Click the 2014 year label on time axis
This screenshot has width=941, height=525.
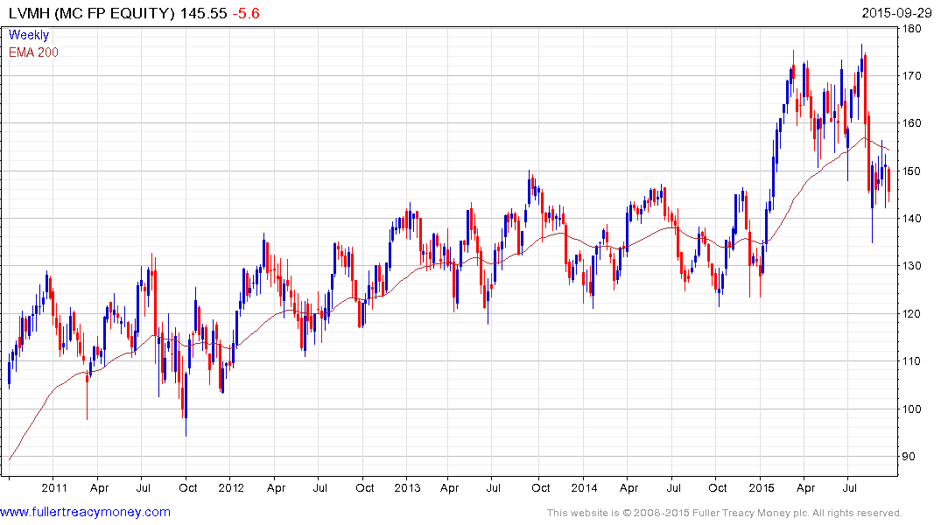584,487
